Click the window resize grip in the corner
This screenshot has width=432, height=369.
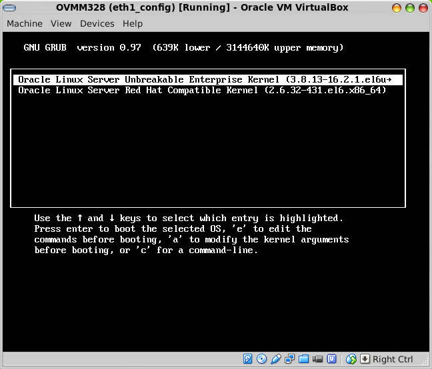pyautogui.click(x=425, y=362)
